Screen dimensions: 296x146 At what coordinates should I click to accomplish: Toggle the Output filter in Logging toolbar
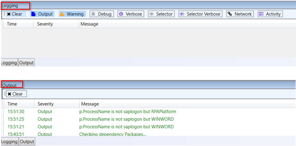[42, 14]
